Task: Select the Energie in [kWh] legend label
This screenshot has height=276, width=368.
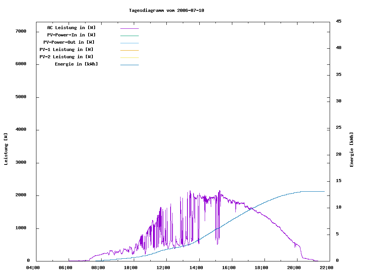Action: (x=76, y=64)
